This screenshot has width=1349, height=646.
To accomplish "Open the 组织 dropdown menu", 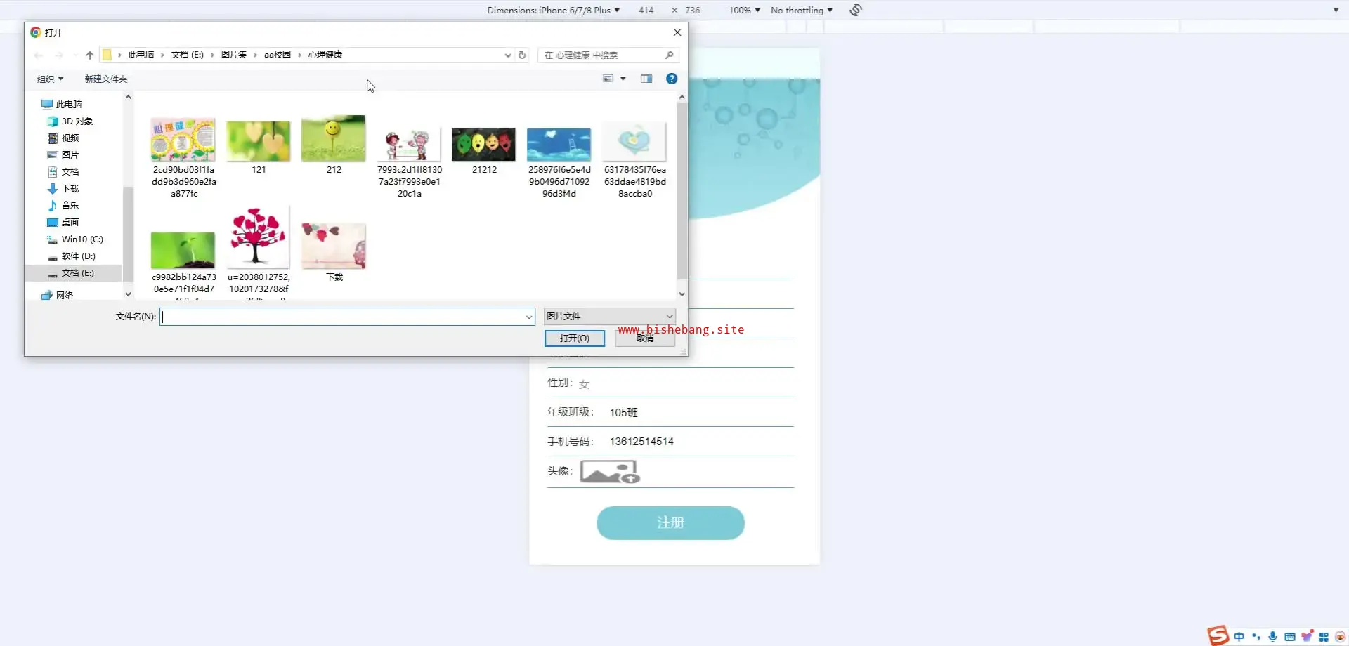I will (50, 79).
